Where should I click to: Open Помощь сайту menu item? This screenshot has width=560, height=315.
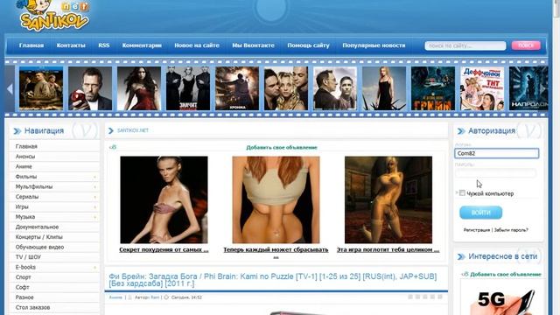click(308, 45)
